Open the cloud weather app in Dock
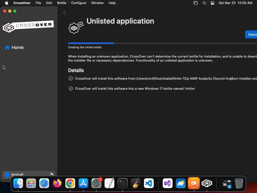Screen dimensions: 257x193 pos(181,183)
